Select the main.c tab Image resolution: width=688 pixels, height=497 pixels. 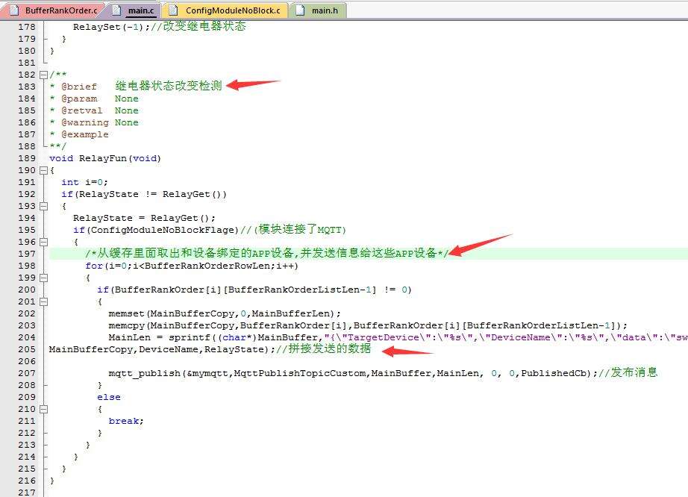[140, 10]
